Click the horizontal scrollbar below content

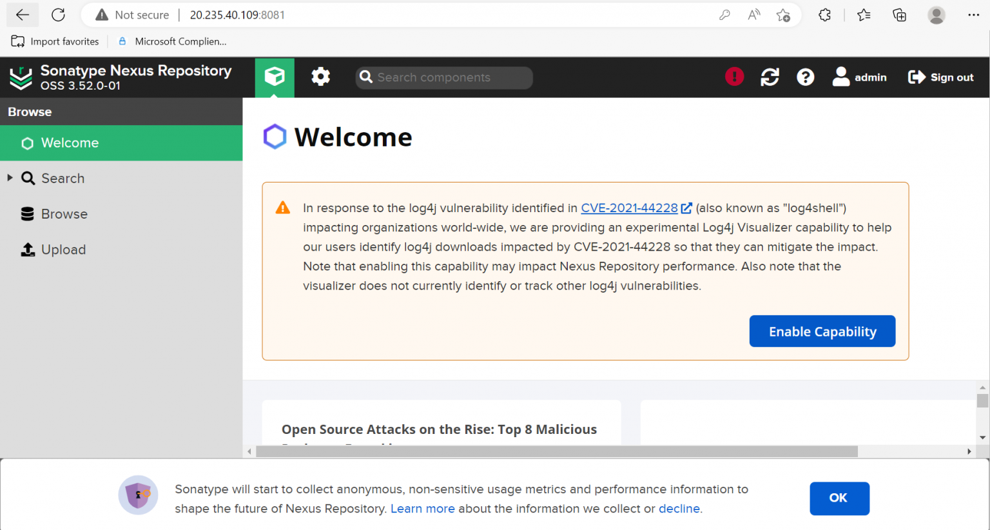tap(556, 451)
